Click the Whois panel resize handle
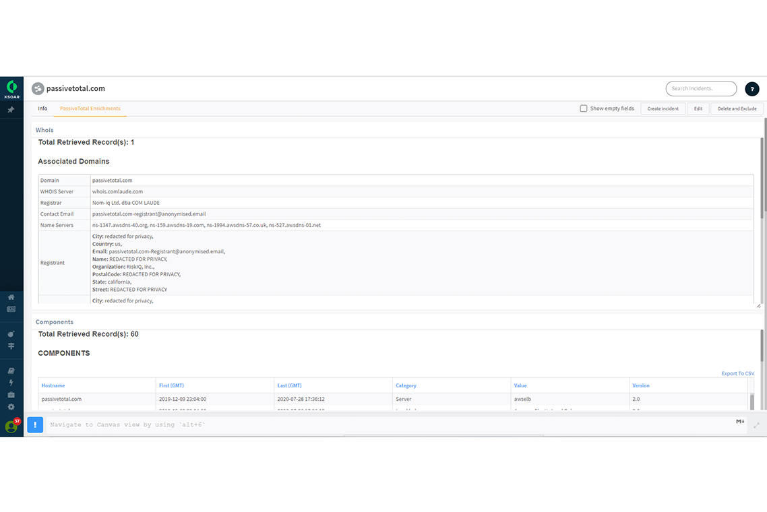Viewport: 767px width, 512px height. [758, 306]
